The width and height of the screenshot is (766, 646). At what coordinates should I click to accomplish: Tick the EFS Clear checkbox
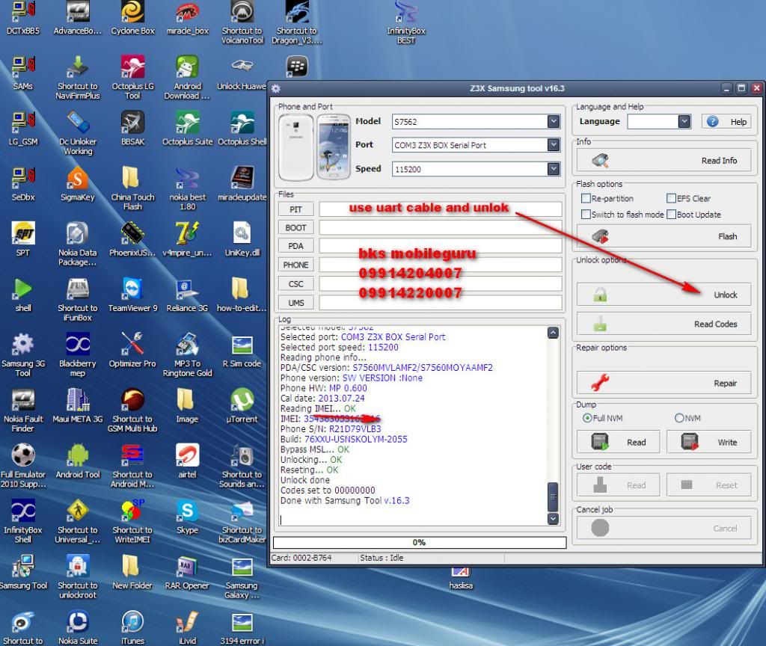click(x=671, y=198)
